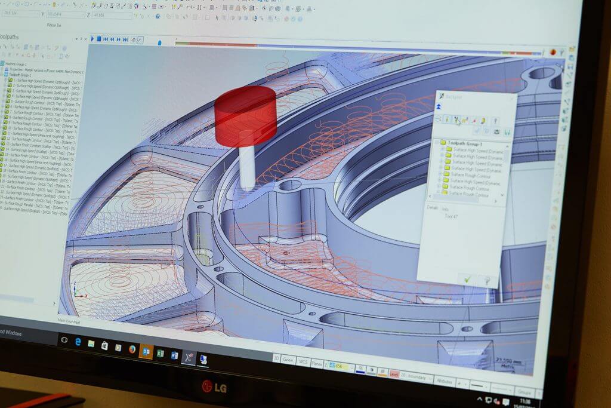Select operation 14 Surface High Speed (Scallop)
The height and width of the screenshot is (408, 611).
(x=38, y=151)
